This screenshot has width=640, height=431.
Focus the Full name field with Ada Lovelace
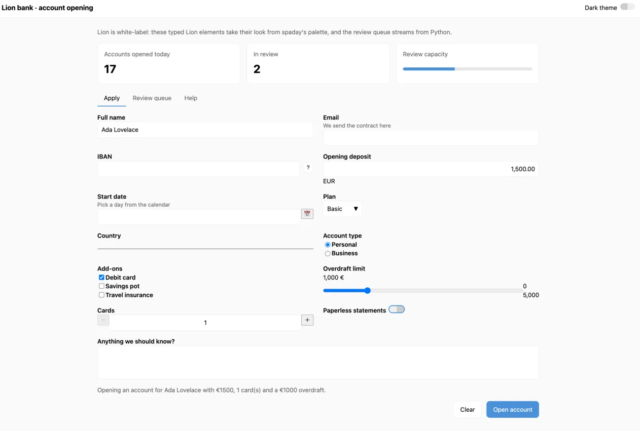pos(205,130)
